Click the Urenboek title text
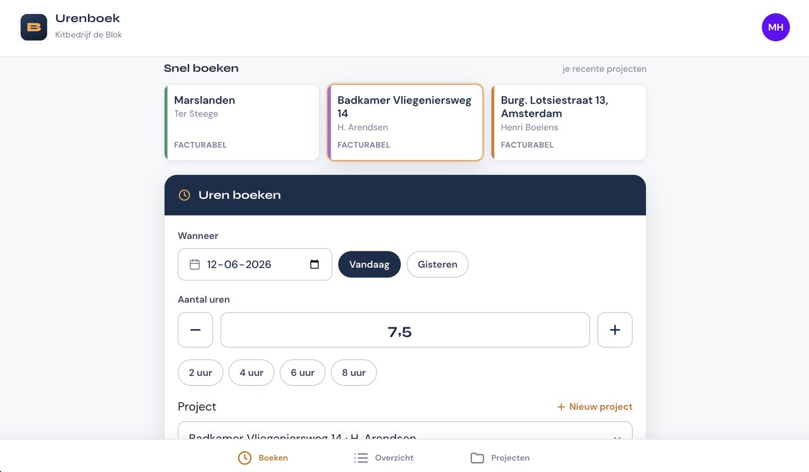The height and width of the screenshot is (472, 809). (87, 19)
